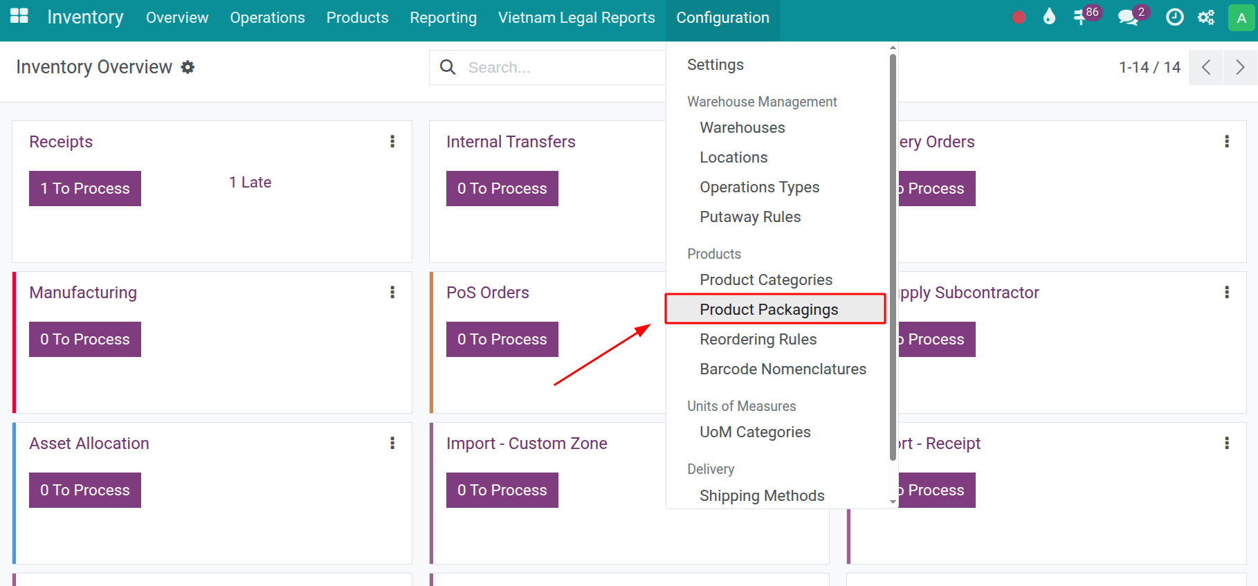Image resolution: width=1258 pixels, height=586 pixels.
Task: Choose Warehouses in the Configuration dropdown
Action: (x=742, y=127)
